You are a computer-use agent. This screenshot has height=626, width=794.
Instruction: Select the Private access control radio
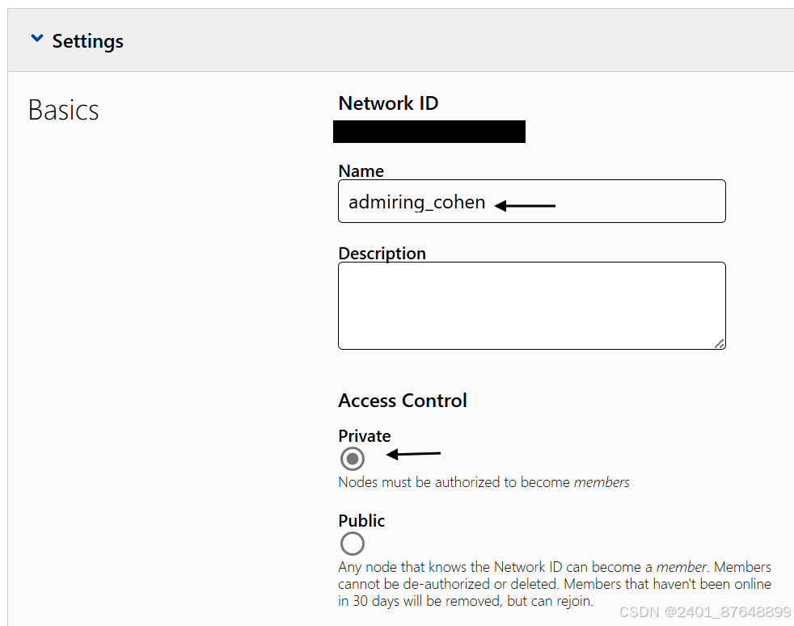click(x=353, y=459)
